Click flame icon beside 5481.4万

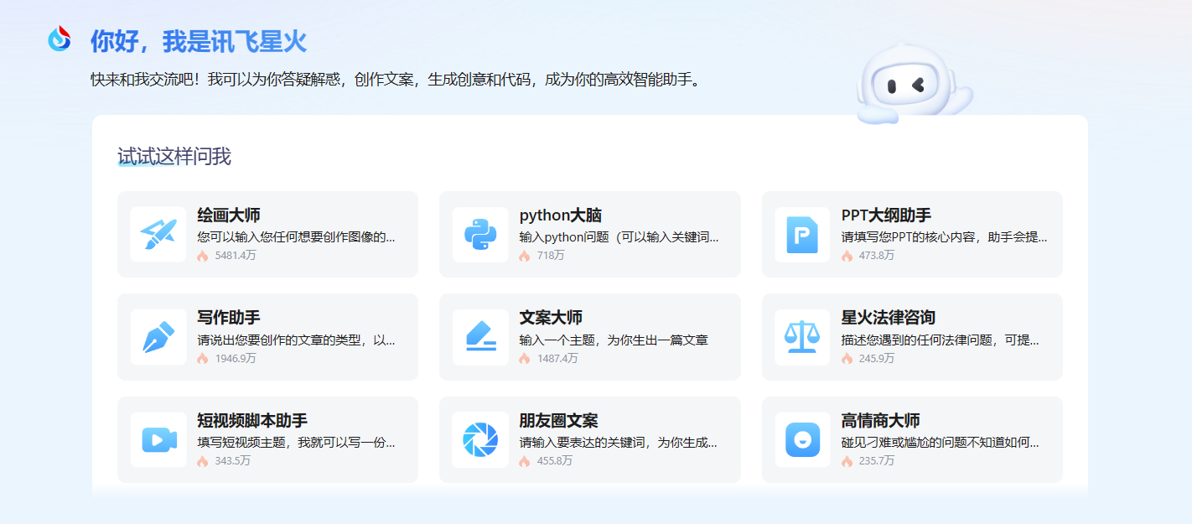[203, 256]
